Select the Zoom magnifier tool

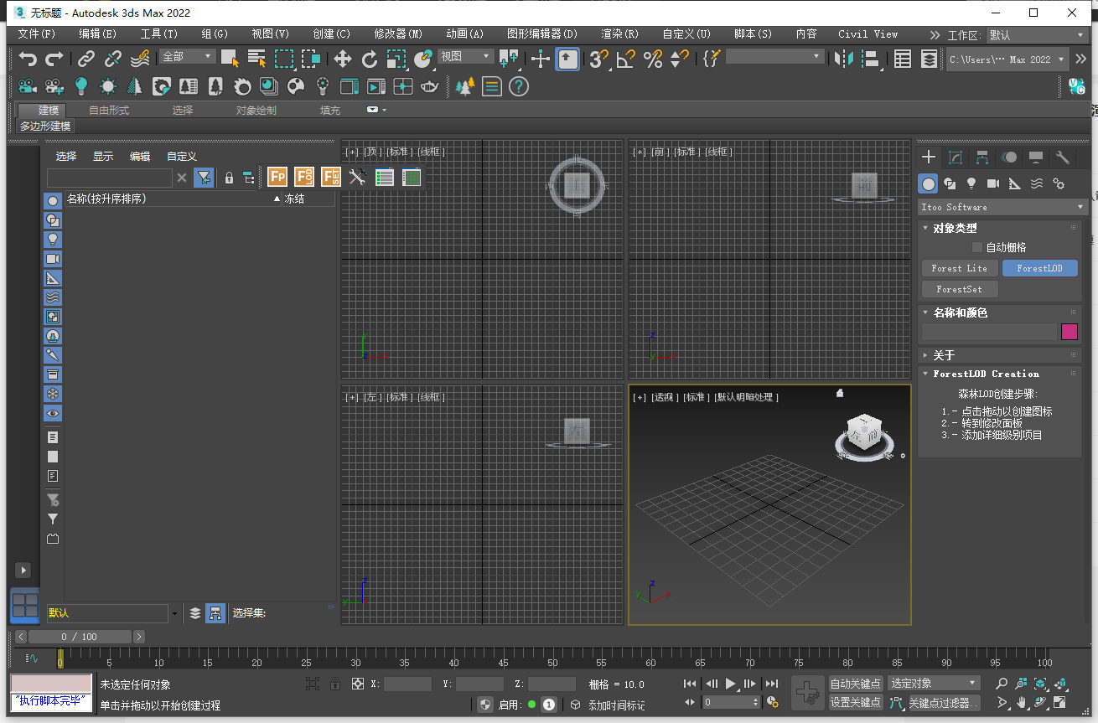coord(1002,684)
